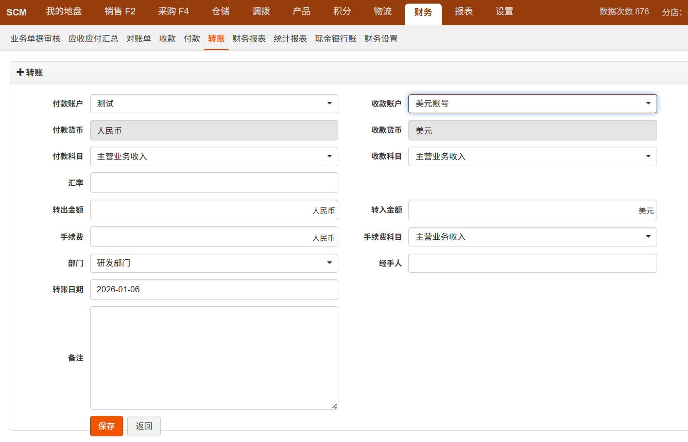Screen dimensions: 688x442
Task: Expand the 收款账户 dropdown
Action: 532,103
